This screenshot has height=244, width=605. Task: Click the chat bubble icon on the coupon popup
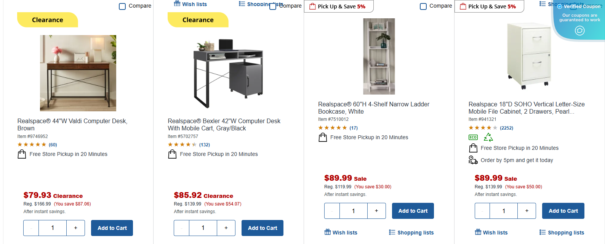click(580, 30)
